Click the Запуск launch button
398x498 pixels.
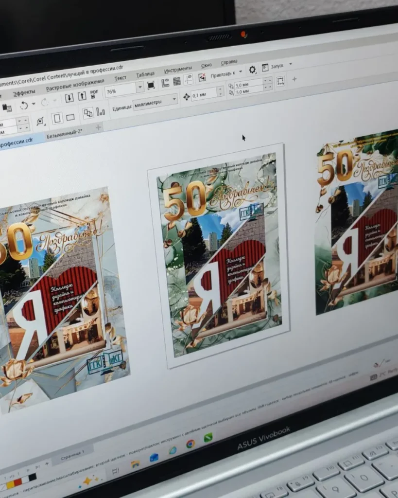(276, 66)
